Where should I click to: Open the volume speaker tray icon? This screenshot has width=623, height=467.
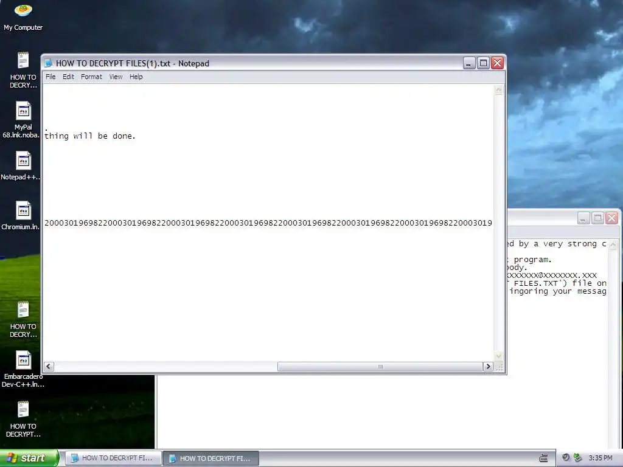click(x=566, y=458)
